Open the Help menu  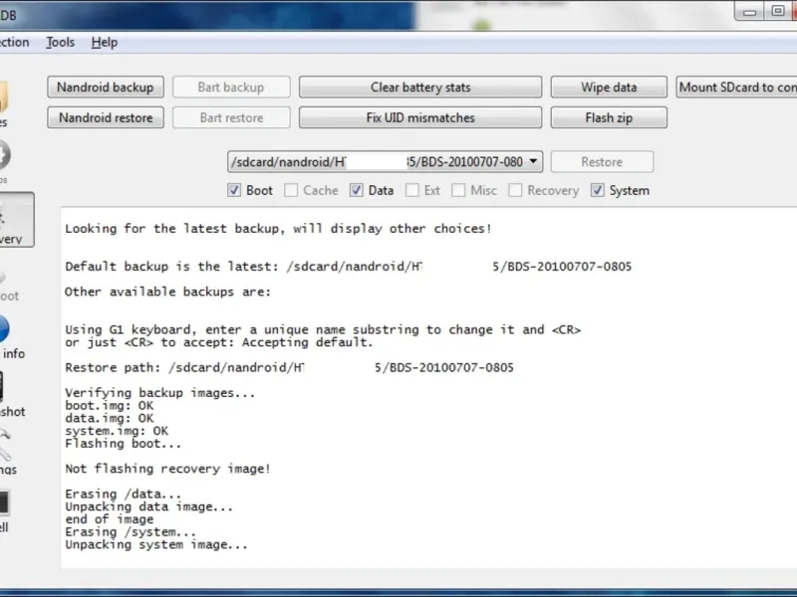click(x=105, y=42)
